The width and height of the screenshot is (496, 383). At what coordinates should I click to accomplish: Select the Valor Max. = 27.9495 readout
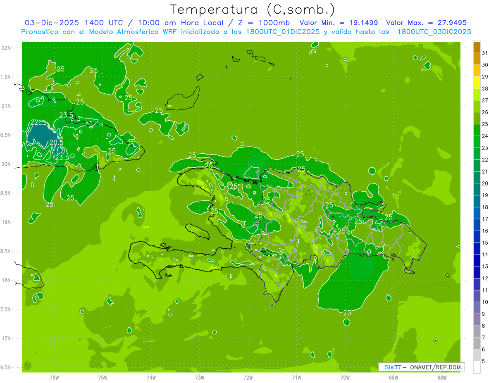427,23
